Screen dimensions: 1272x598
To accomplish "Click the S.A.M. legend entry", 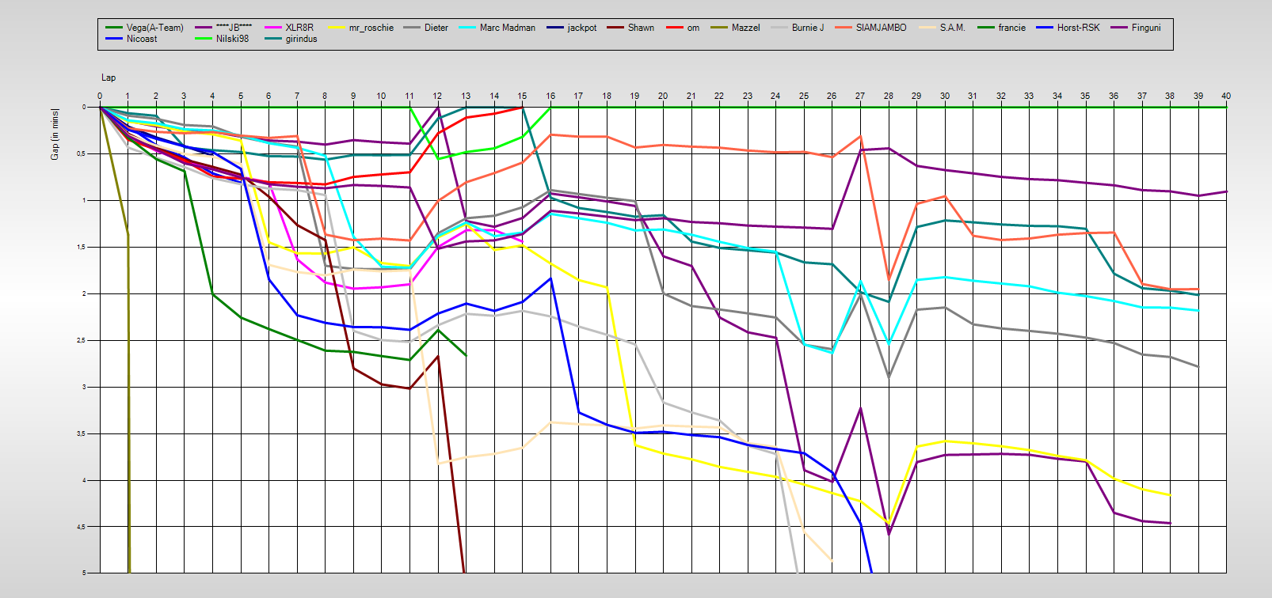I will click(x=952, y=28).
